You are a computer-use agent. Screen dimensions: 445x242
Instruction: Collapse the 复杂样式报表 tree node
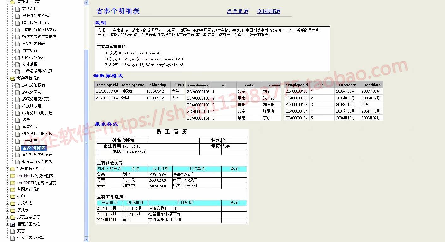click(7, 2)
